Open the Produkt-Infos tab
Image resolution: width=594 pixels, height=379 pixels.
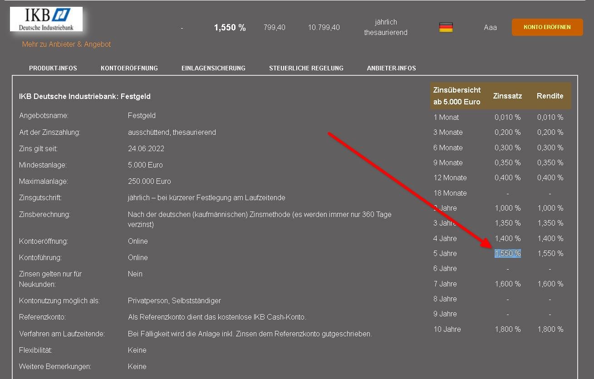point(53,68)
